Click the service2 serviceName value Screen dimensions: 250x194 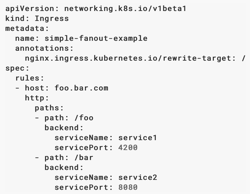point(138,178)
